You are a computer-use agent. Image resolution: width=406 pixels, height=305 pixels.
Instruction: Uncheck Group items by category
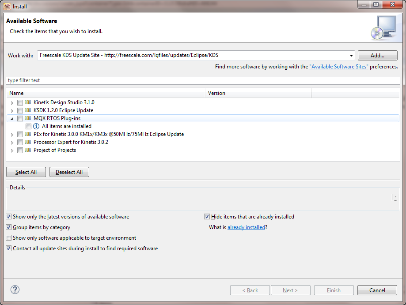9,227
